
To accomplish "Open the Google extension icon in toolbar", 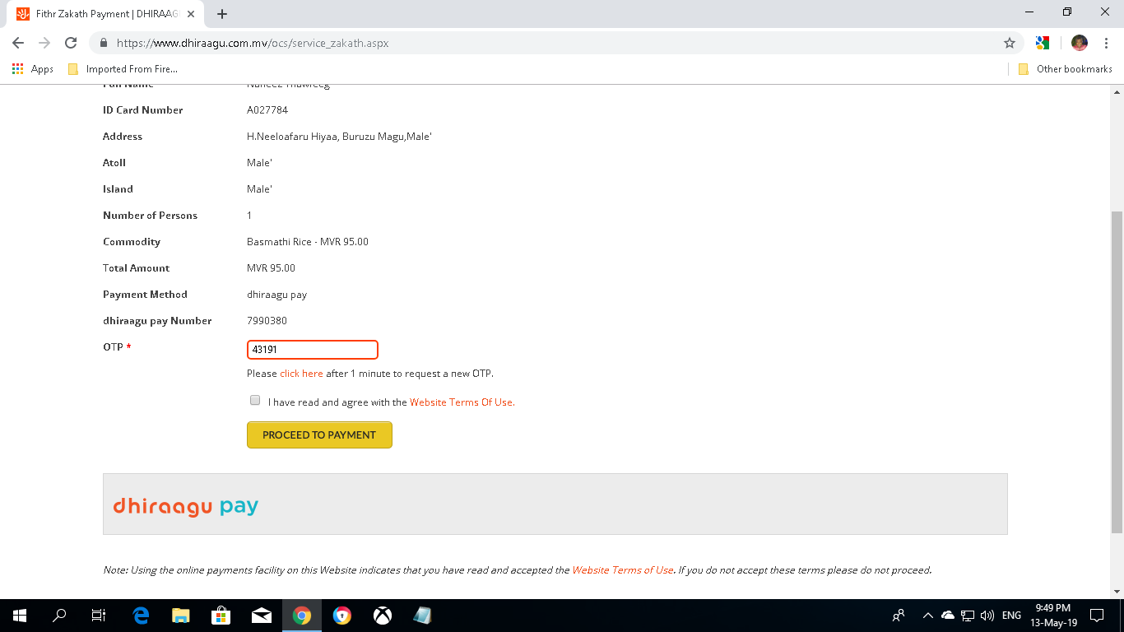I will pos(1043,43).
